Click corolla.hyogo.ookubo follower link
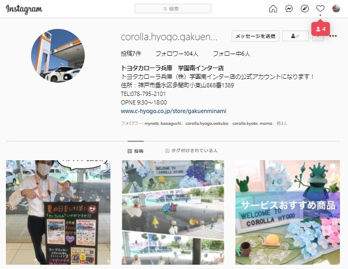The height and width of the screenshot is (269, 348). 206,123
